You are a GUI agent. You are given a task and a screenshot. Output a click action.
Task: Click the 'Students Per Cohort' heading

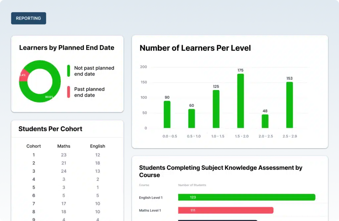[x=50, y=129]
